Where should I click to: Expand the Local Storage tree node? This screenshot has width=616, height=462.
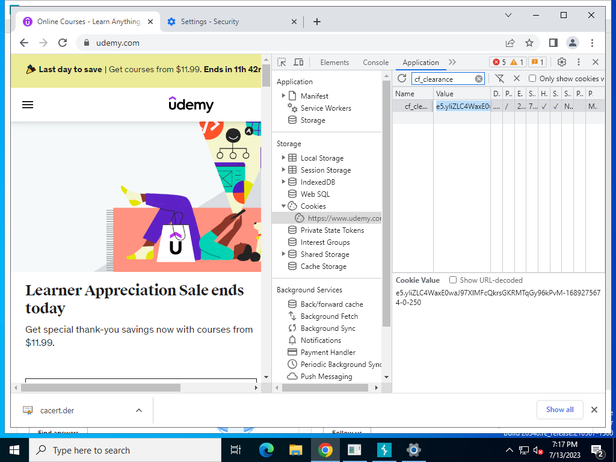pyautogui.click(x=283, y=158)
